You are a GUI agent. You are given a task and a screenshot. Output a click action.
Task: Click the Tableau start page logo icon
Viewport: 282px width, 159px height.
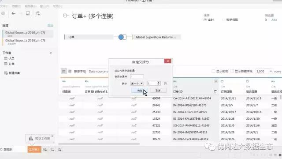pos(3,13)
